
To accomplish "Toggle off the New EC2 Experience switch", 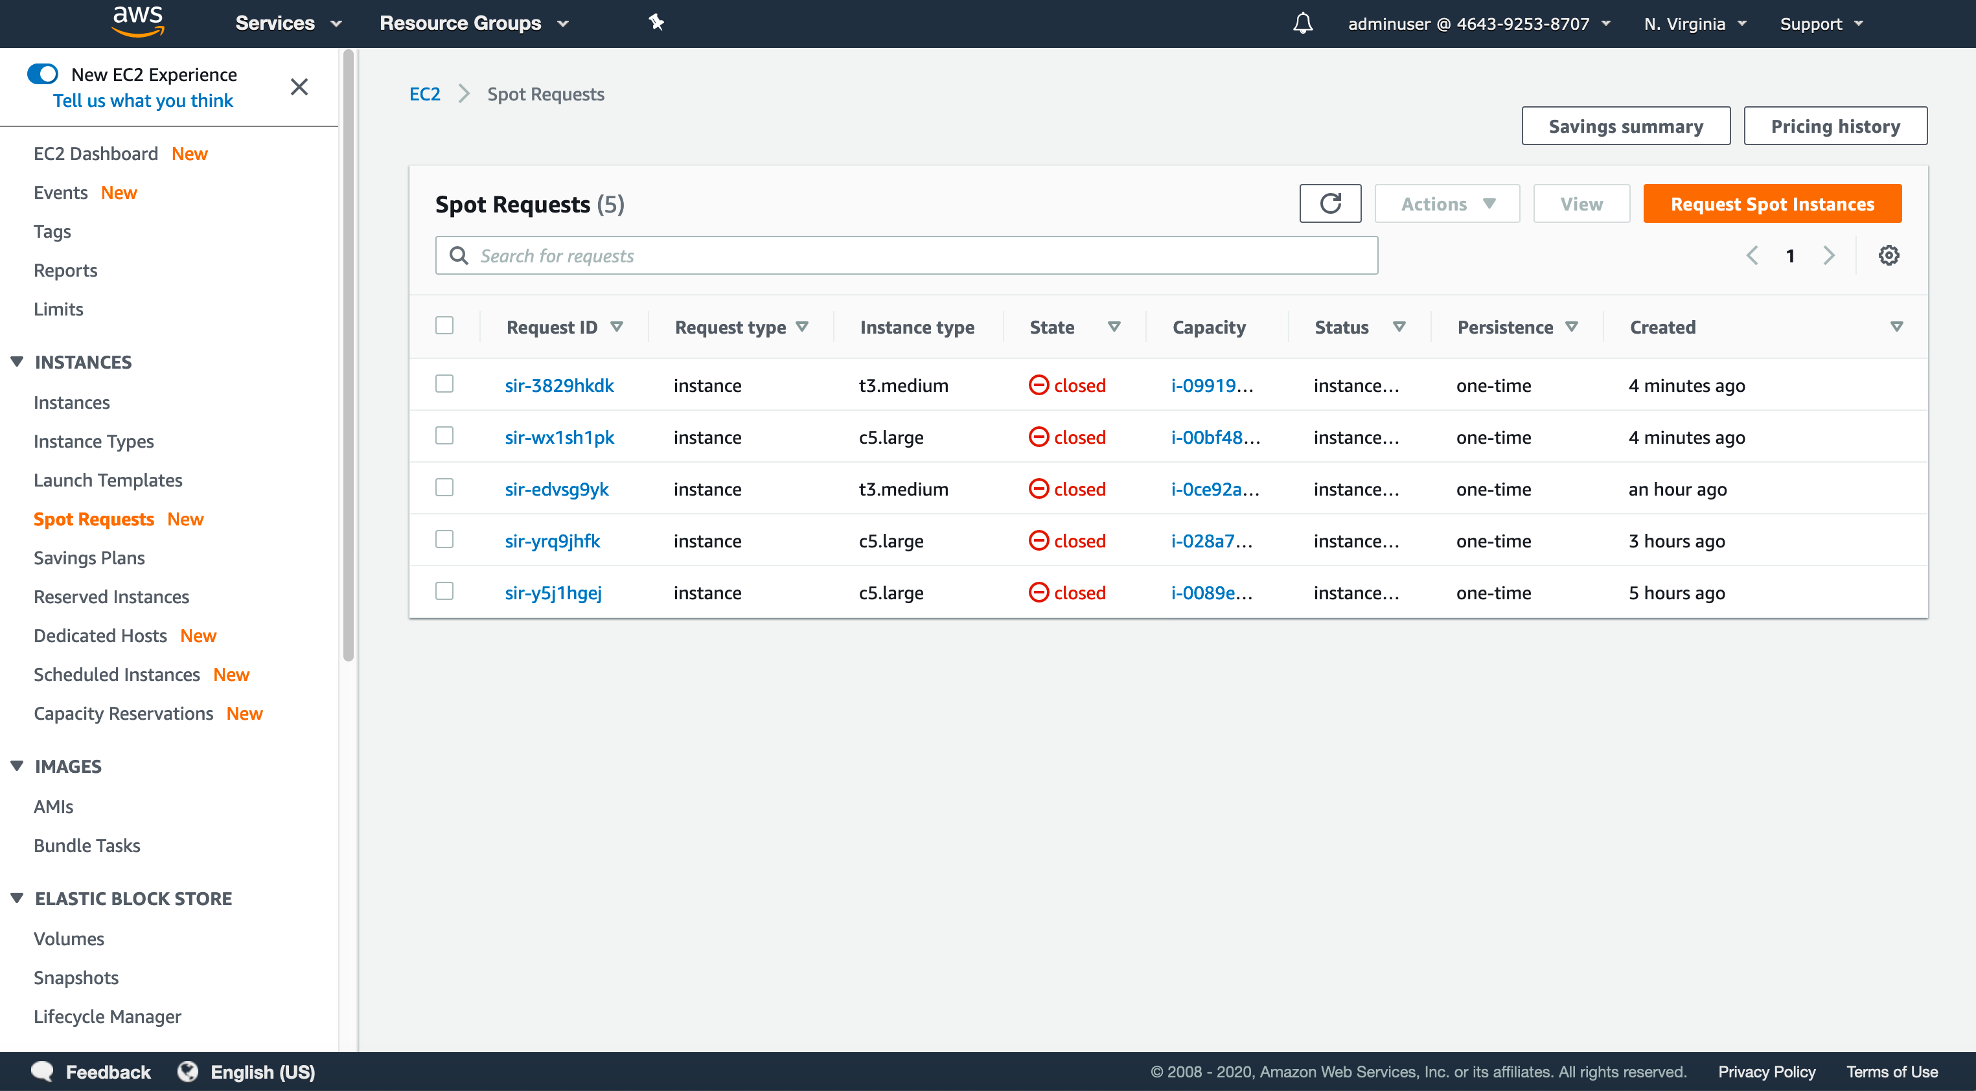I will point(43,74).
